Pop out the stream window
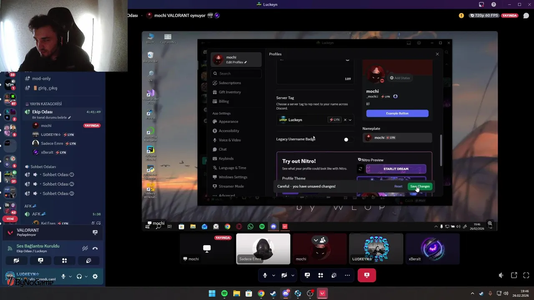The height and width of the screenshot is (300, 534). pyautogui.click(x=514, y=275)
